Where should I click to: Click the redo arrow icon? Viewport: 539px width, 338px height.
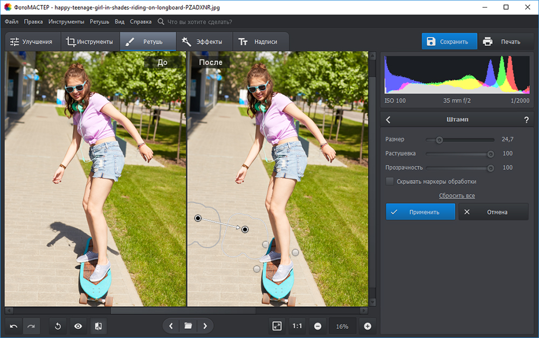(x=31, y=326)
